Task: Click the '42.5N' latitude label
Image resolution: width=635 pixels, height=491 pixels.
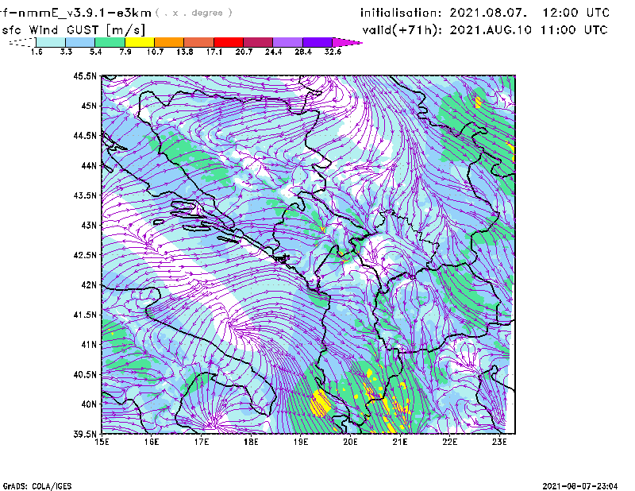Action: pos(85,255)
